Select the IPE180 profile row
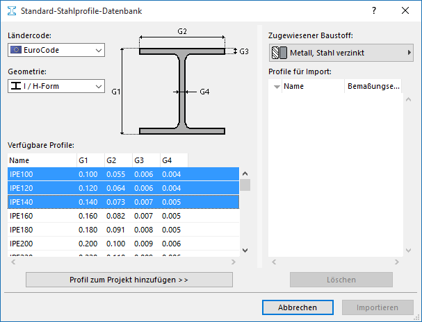Viewport: 422px width, 322px height. tap(123, 230)
